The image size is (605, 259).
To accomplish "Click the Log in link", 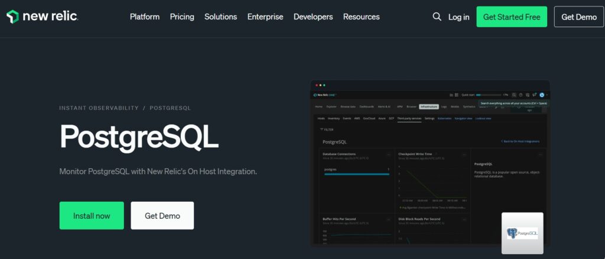I will [x=458, y=17].
